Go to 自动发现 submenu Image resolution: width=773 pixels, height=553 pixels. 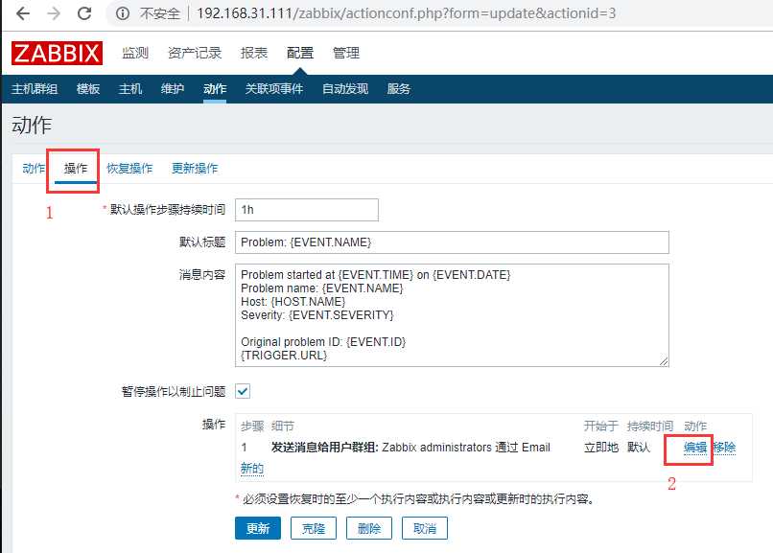345,88
